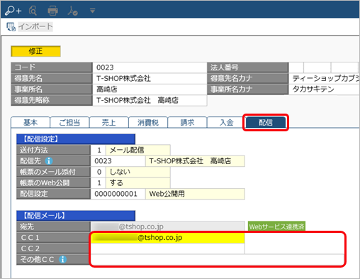Viewport: 360px width, 279px height.
Task: Click the 帳票のメール添付 code field showing 0
Action: pyautogui.click(x=99, y=172)
